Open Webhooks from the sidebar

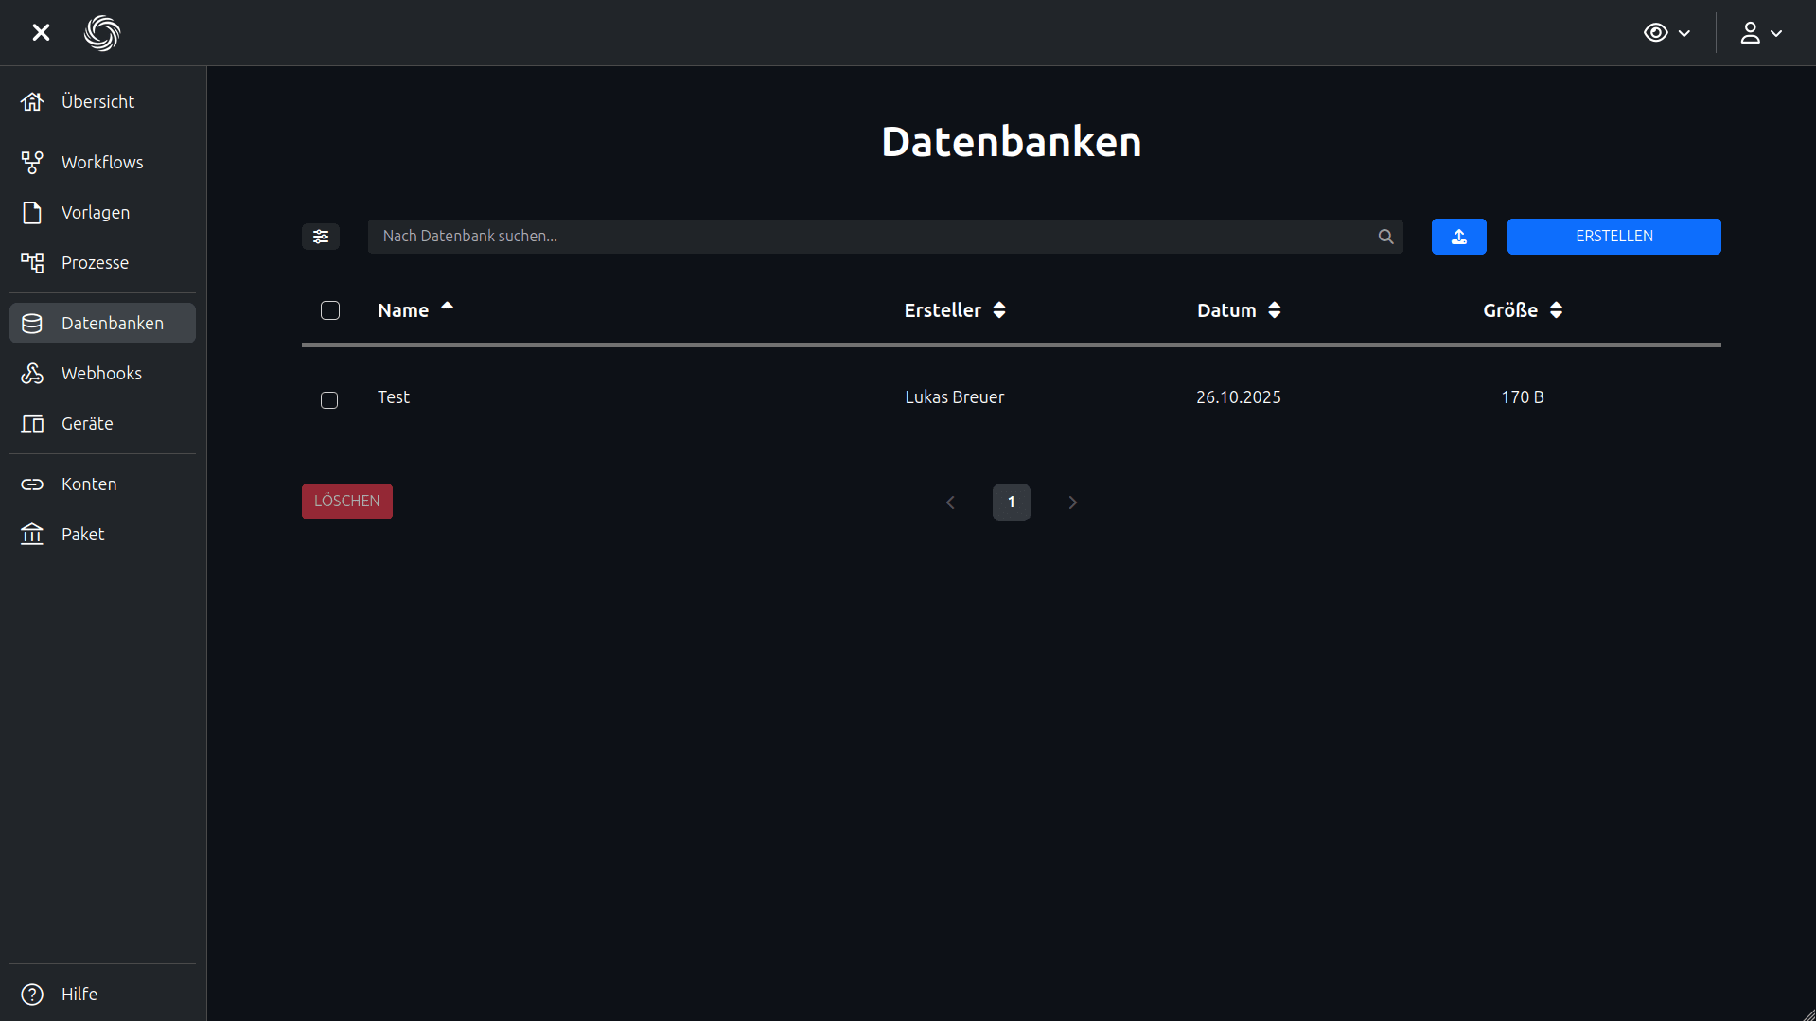(x=102, y=374)
